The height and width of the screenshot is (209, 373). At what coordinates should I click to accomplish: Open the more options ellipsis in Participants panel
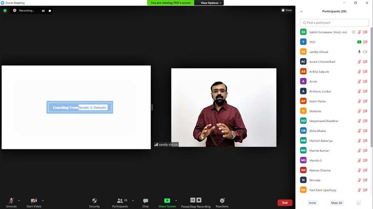[x=358, y=203]
